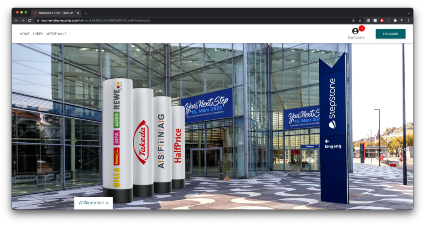
Task: Click the green macOS fullscreen button
Action: point(26,12)
